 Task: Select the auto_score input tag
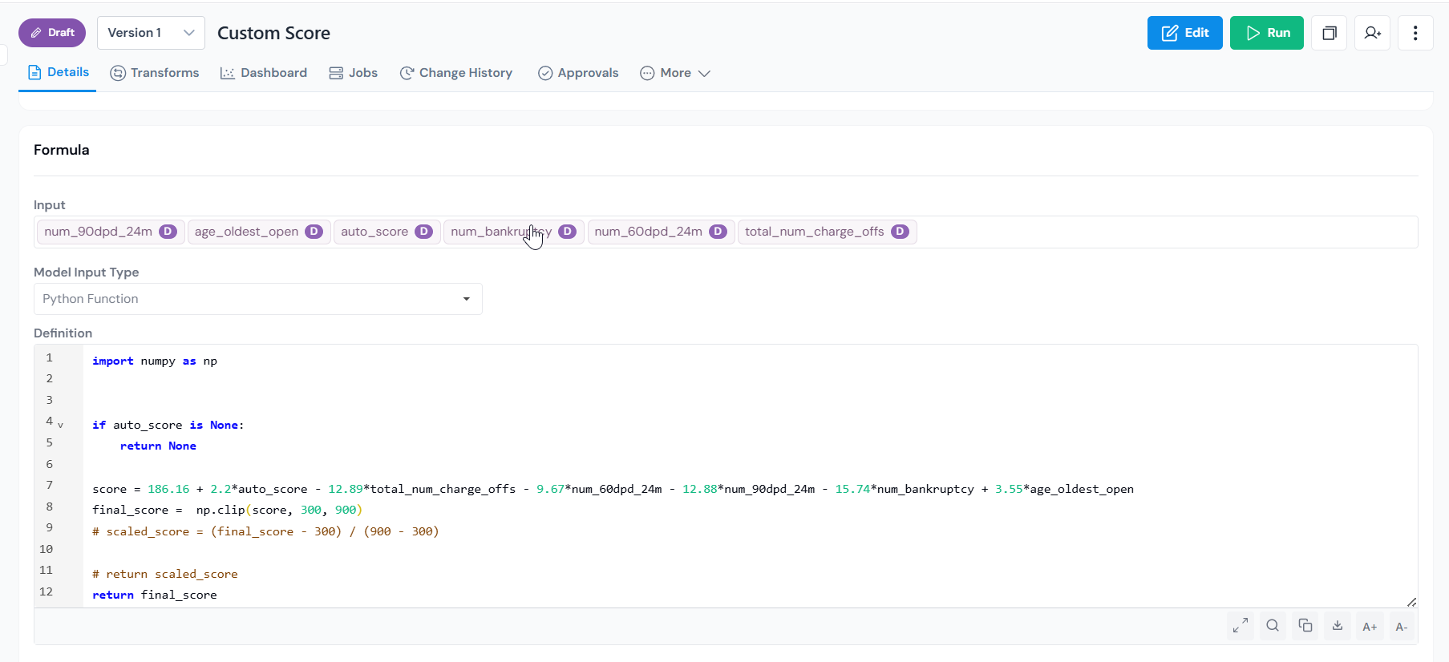point(387,232)
